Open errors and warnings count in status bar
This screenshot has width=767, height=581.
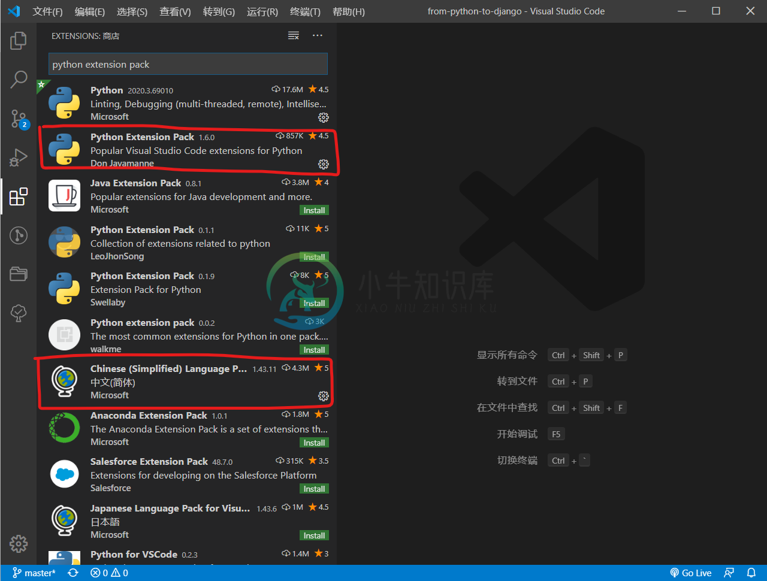(109, 573)
